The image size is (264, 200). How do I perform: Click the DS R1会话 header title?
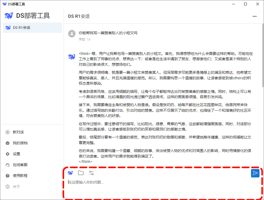[x=79, y=16]
